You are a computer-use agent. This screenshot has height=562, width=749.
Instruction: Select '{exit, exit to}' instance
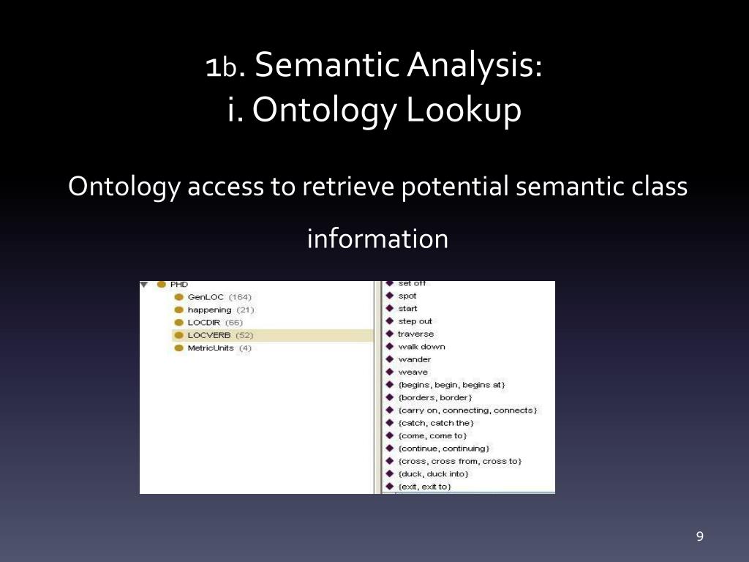(x=425, y=487)
